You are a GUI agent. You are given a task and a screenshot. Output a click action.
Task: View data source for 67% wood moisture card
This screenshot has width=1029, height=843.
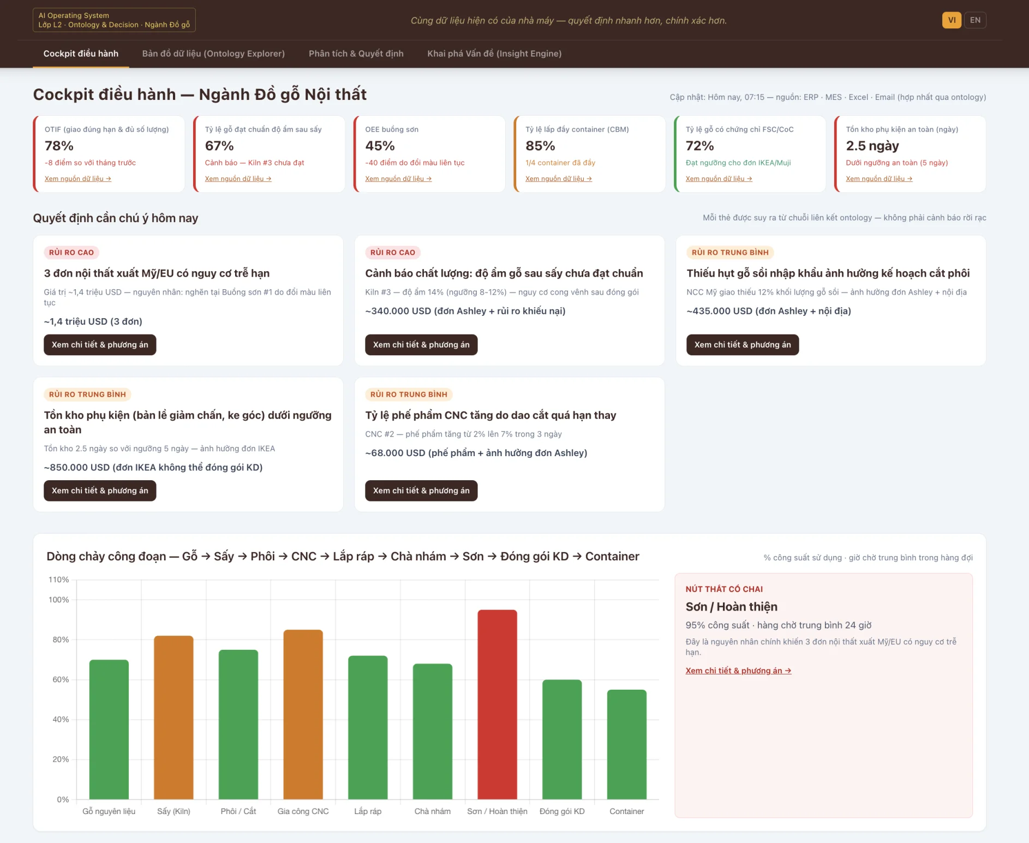pyautogui.click(x=238, y=178)
